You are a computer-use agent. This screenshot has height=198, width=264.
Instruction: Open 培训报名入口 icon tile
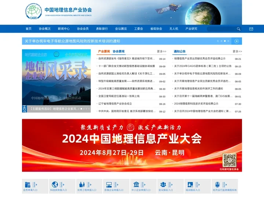tap(198, 186)
